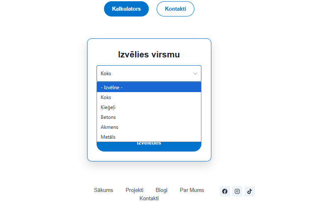Click the Kontakti outlined button at top
322x211 pixels.
[x=175, y=9]
